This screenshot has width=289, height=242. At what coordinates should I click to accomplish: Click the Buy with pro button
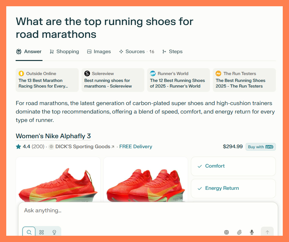tap(260, 146)
